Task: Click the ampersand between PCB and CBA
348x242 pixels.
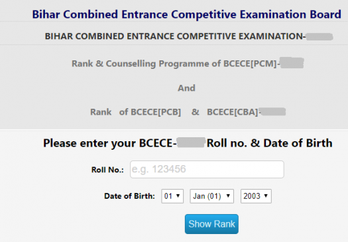Action: pos(196,112)
